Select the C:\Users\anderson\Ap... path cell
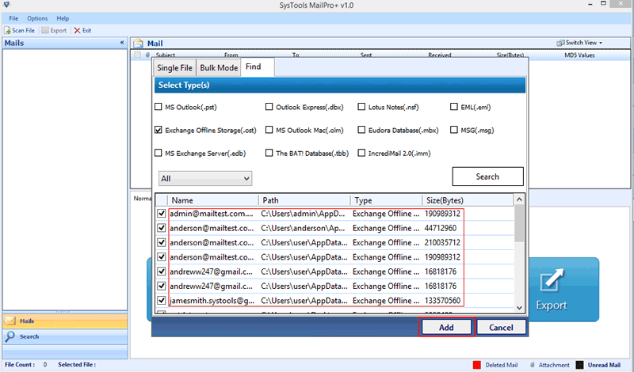This screenshot has height=372, width=634. [303, 228]
